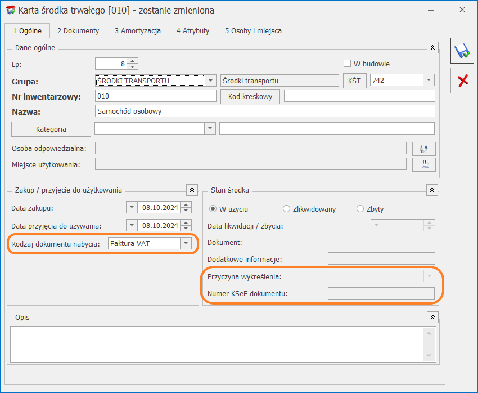Close the Karta środka trwałego window
The height and width of the screenshot is (393, 478).
click(x=462, y=10)
